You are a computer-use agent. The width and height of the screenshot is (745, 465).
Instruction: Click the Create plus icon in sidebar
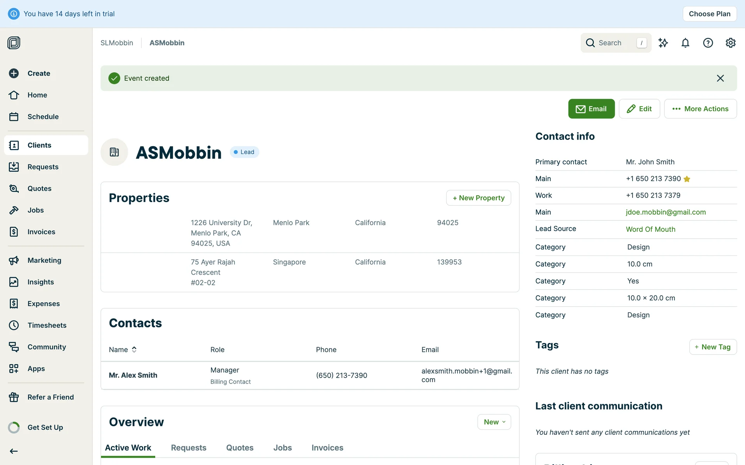[x=14, y=73]
